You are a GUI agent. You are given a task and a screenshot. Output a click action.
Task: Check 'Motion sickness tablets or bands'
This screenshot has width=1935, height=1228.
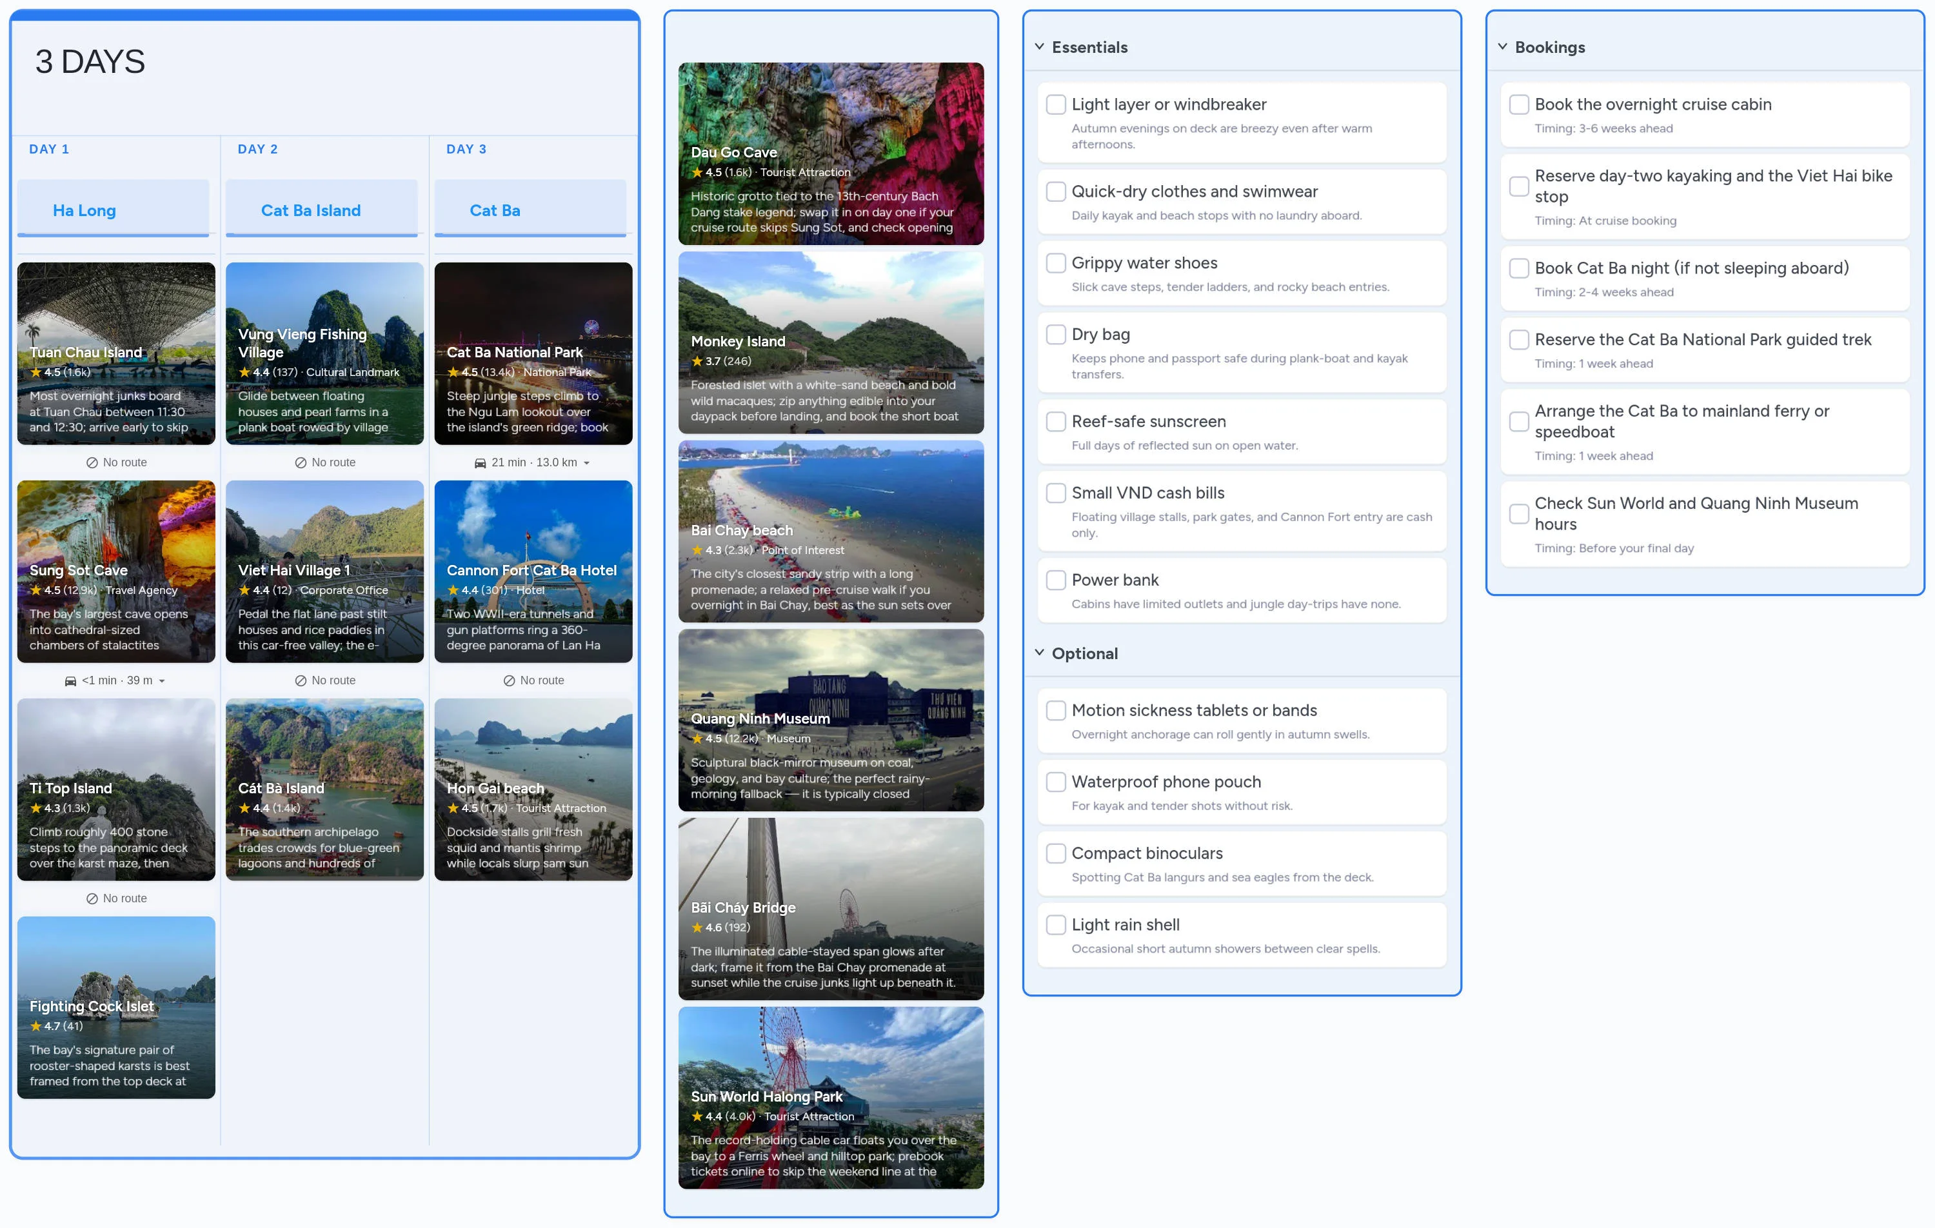pos(1056,711)
